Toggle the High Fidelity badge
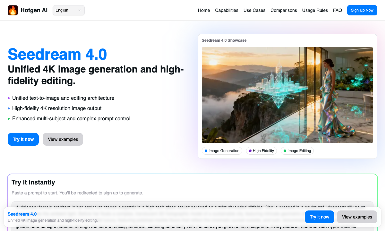 point(261,150)
